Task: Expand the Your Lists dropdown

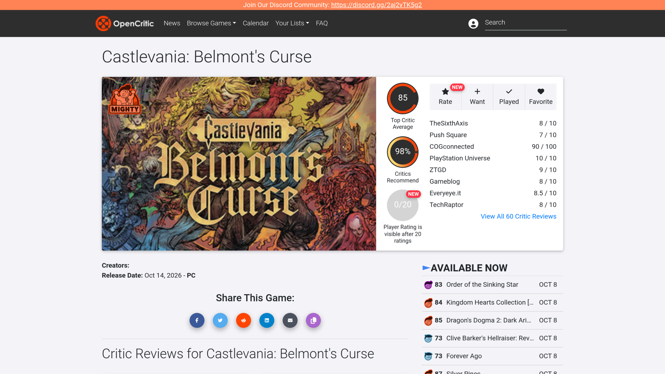Action: point(292,23)
